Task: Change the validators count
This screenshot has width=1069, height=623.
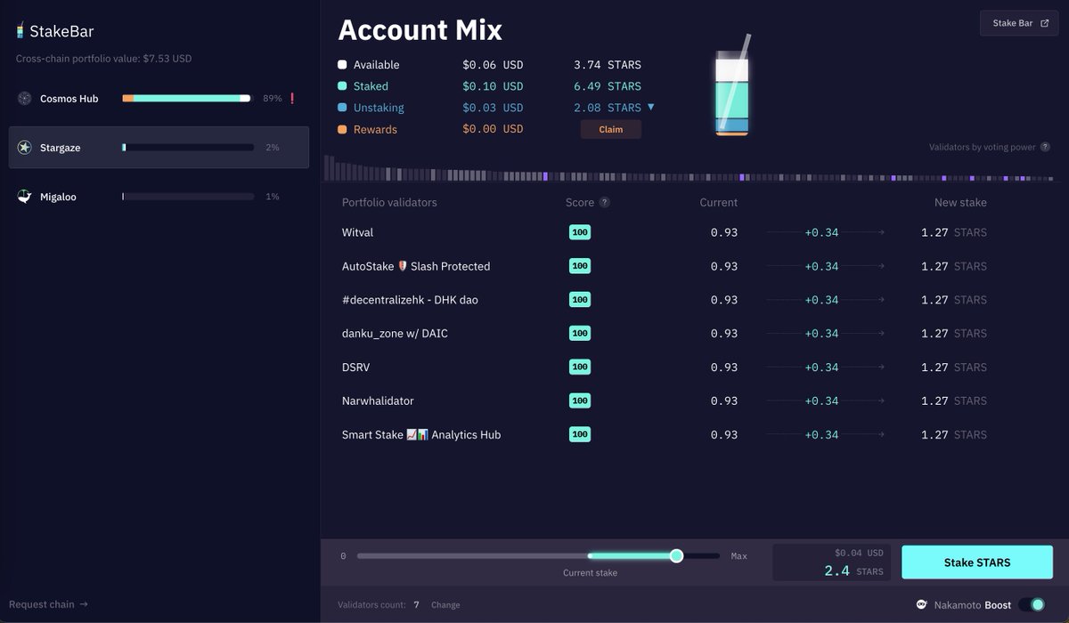Action: coord(445,605)
